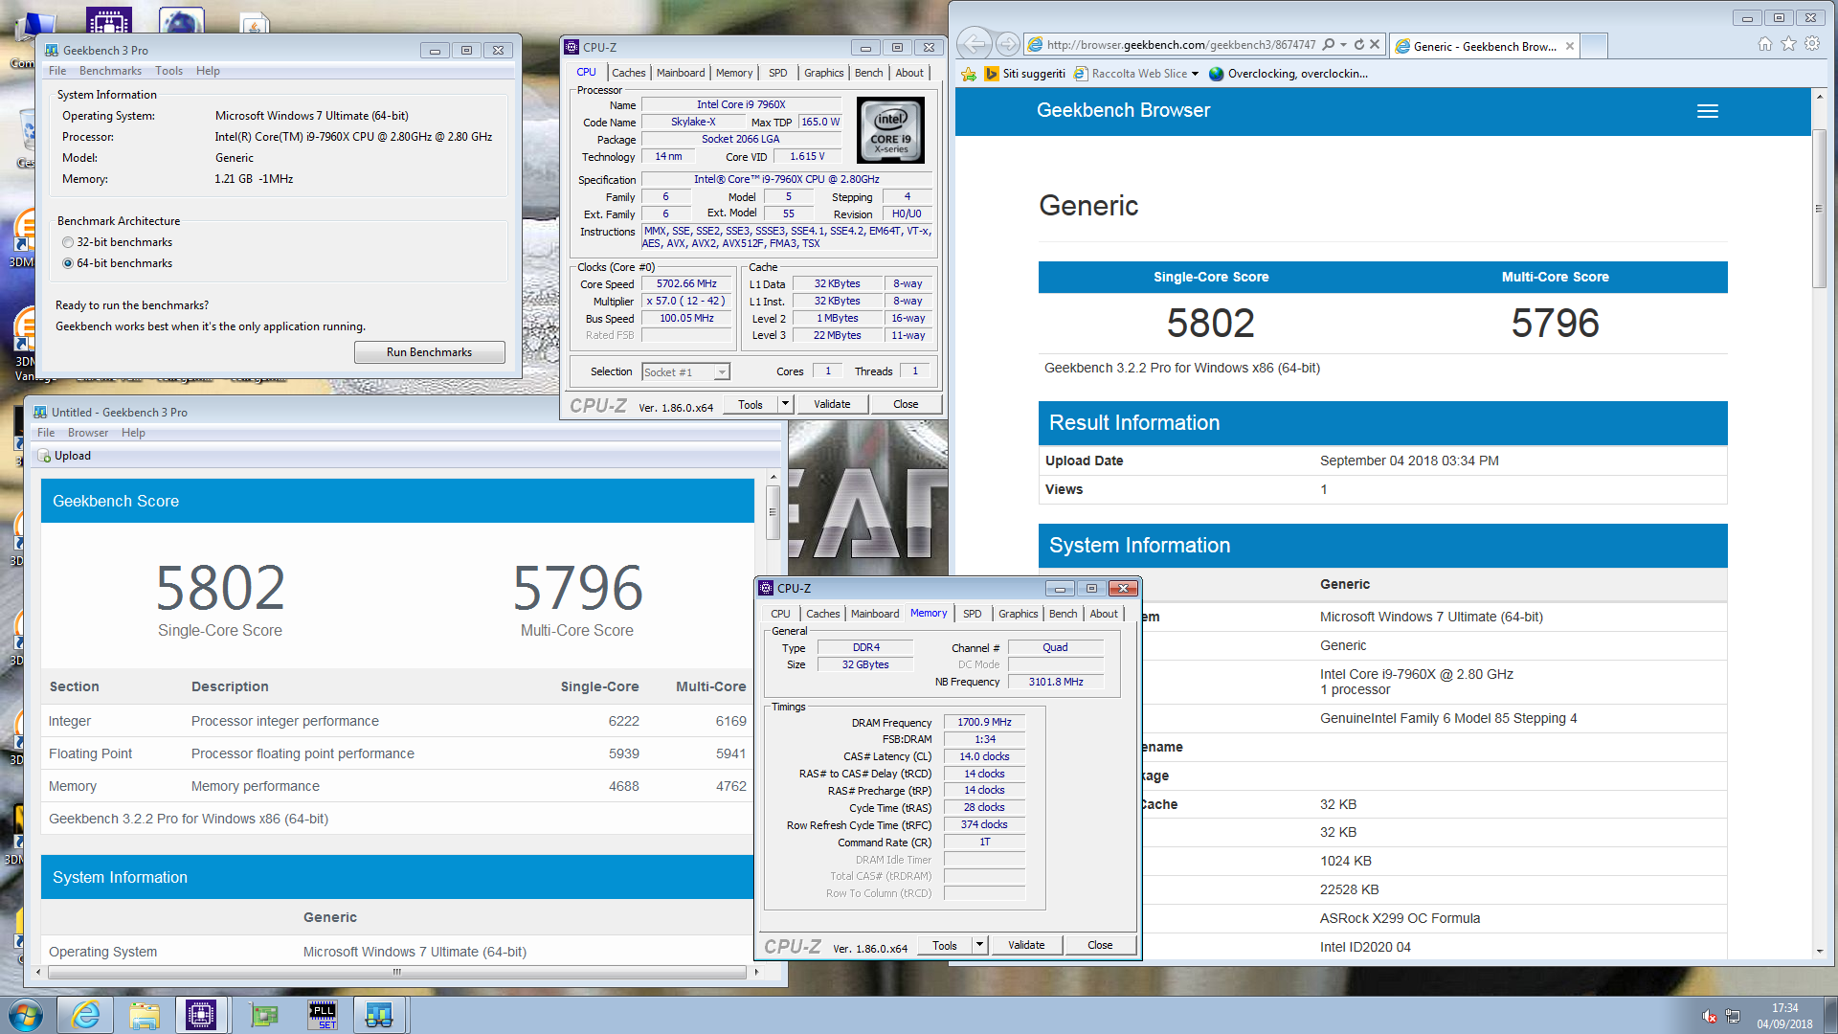This screenshot has width=1838, height=1034.
Task: Click Close in upper CPU-Z window
Action: tap(906, 404)
